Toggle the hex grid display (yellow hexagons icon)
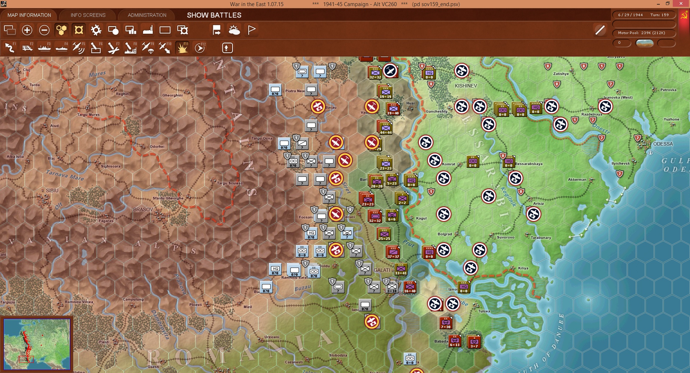690x373 pixels. pyautogui.click(x=61, y=30)
